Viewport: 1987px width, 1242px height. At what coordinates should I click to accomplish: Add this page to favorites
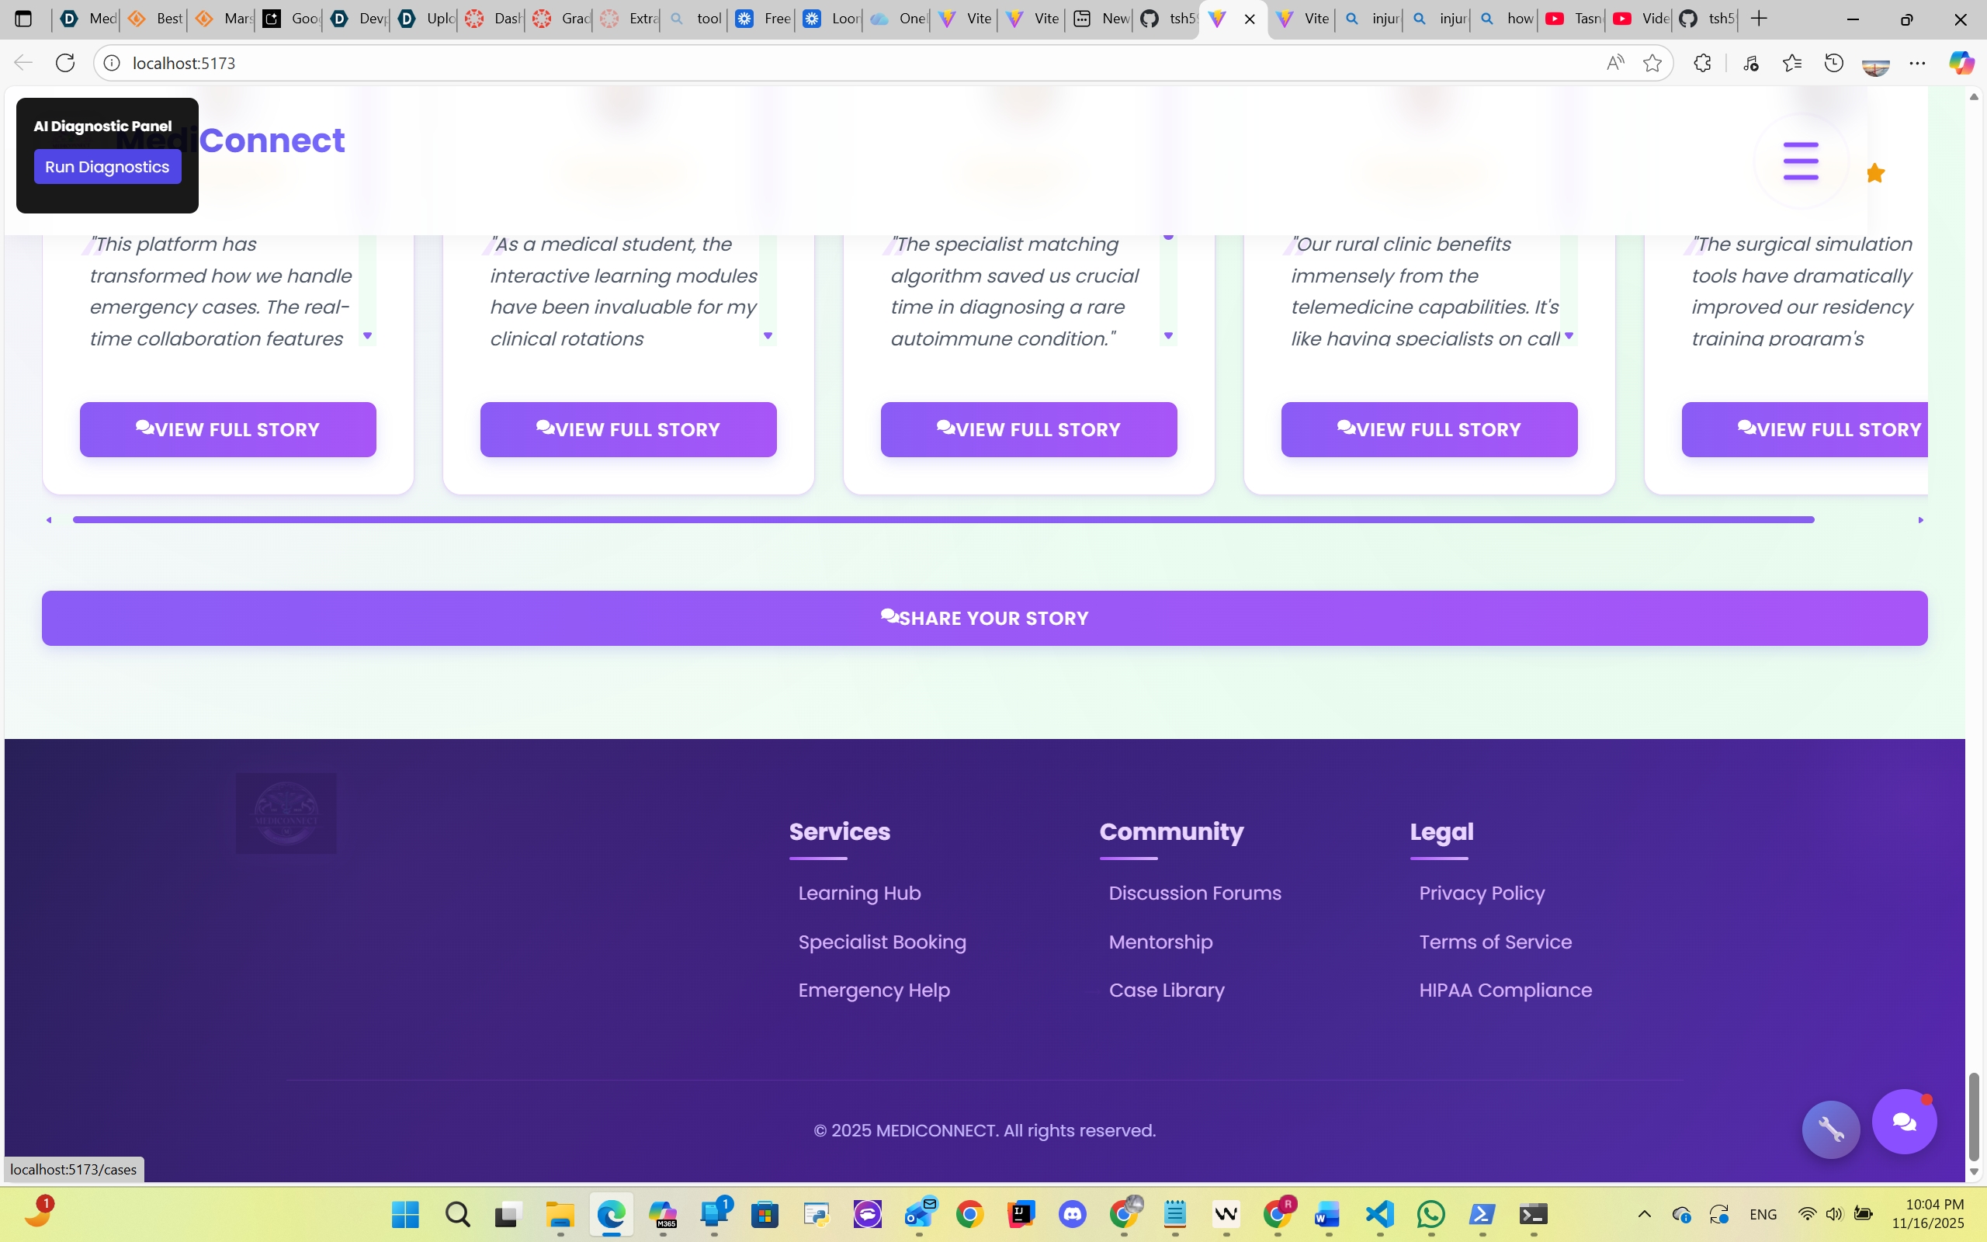(1652, 63)
